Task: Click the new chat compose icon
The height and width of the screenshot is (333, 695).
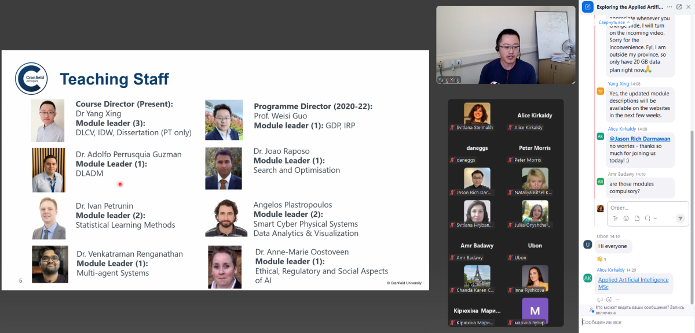Action: [x=588, y=7]
